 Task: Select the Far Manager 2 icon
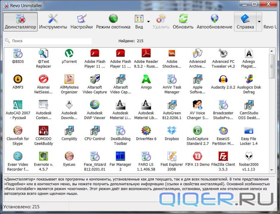[x=120, y=156]
